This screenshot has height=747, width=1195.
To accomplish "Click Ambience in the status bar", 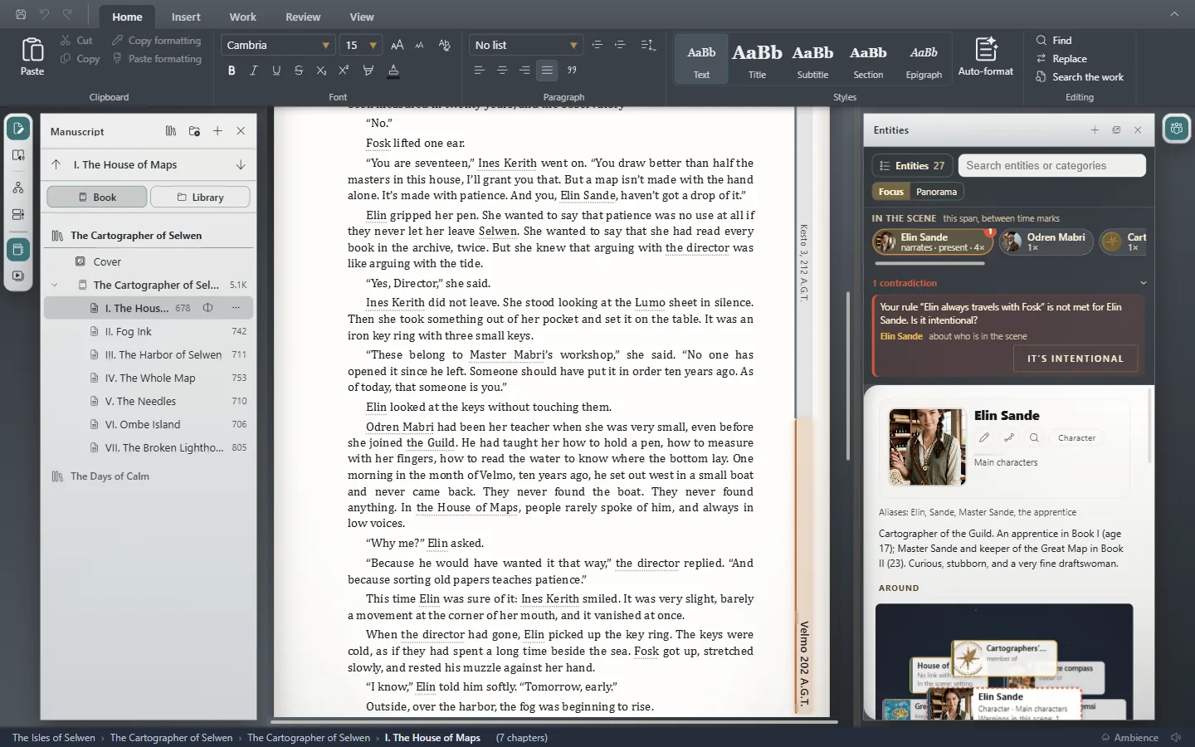I will point(1129,737).
